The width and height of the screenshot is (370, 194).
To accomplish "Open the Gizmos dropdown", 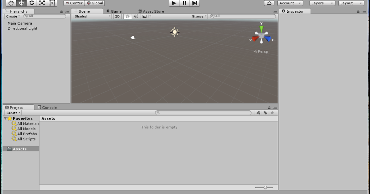I will 198,16.
